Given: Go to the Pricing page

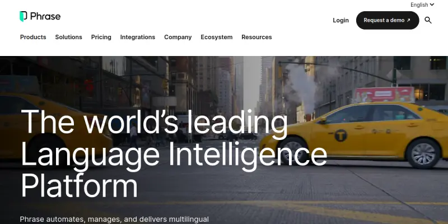Looking at the screenshot, I should (101, 37).
